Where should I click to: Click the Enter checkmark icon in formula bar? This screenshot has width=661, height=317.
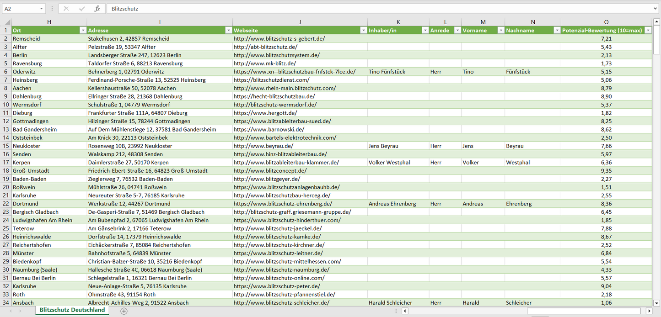click(x=82, y=9)
